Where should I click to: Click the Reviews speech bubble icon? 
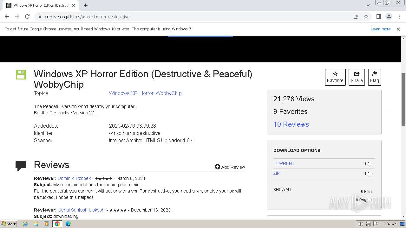tap(21, 166)
